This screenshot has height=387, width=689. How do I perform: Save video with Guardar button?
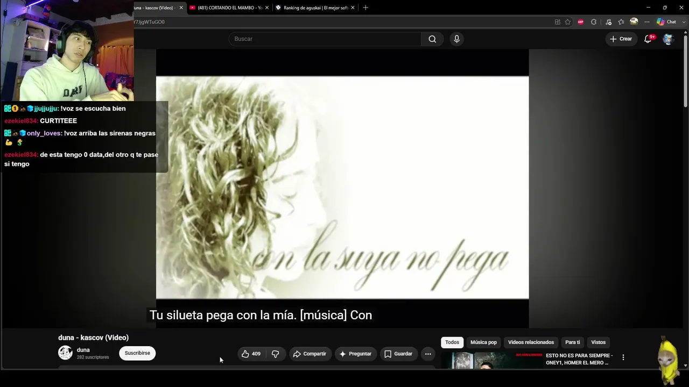click(398, 354)
